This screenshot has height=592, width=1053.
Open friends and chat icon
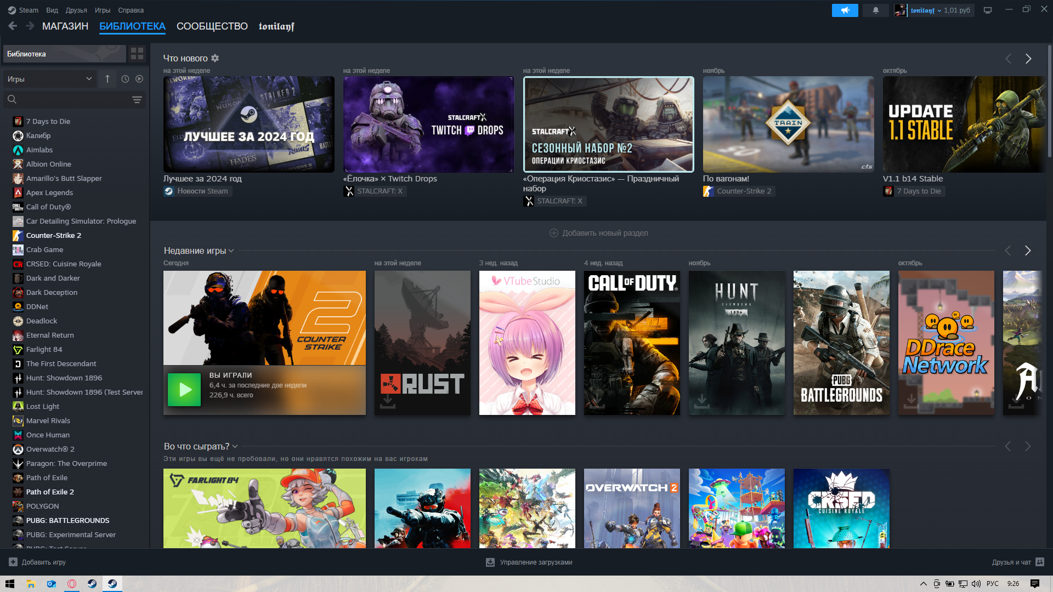coord(1040,562)
